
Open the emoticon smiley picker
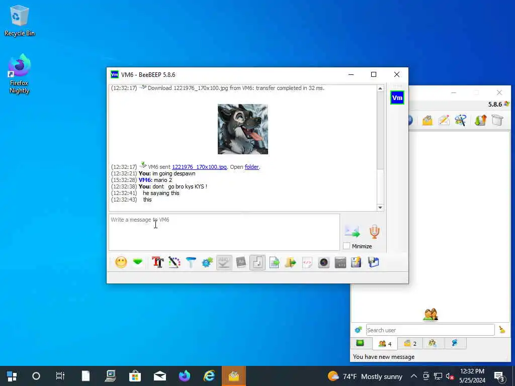(x=121, y=262)
